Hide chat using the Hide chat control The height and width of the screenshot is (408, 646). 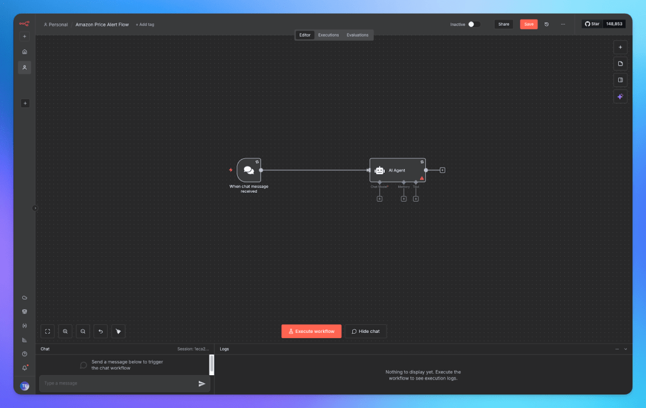click(365, 330)
